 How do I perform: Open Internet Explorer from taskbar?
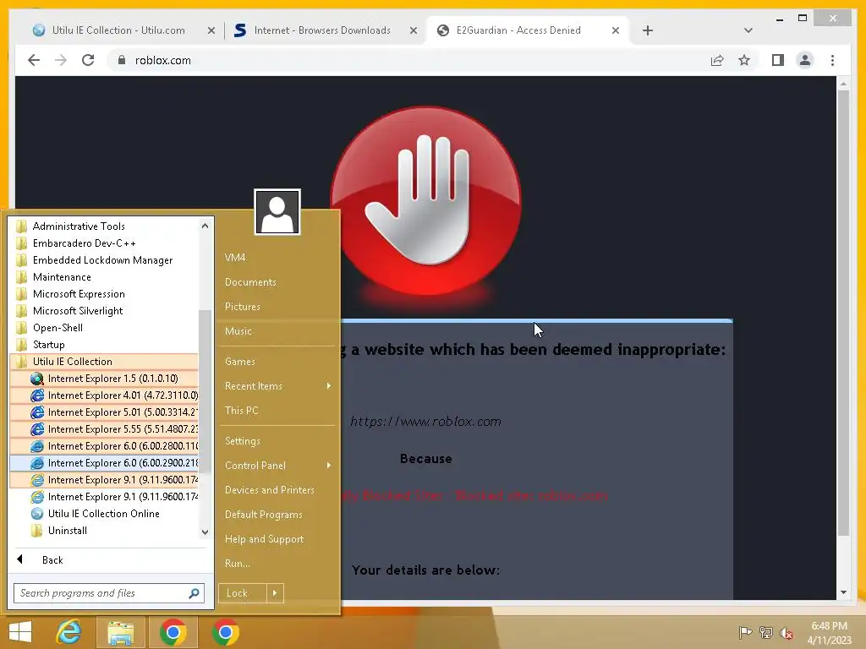point(69,632)
